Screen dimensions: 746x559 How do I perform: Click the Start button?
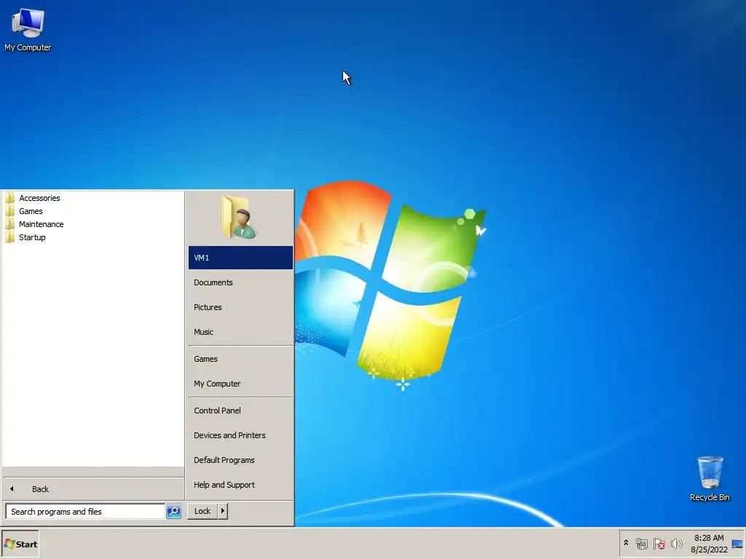20,544
